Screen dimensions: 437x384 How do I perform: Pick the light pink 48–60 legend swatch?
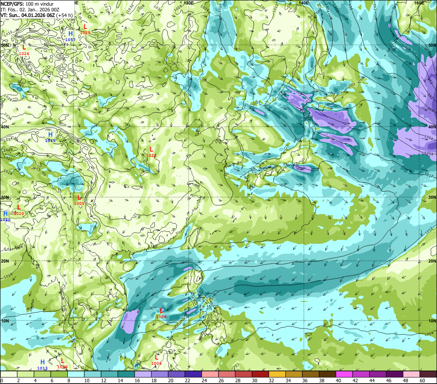coord(411,374)
